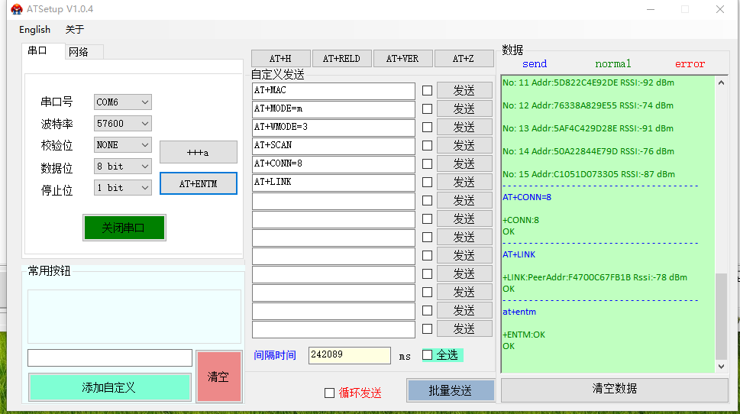Open the 关于 menu

[74, 30]
